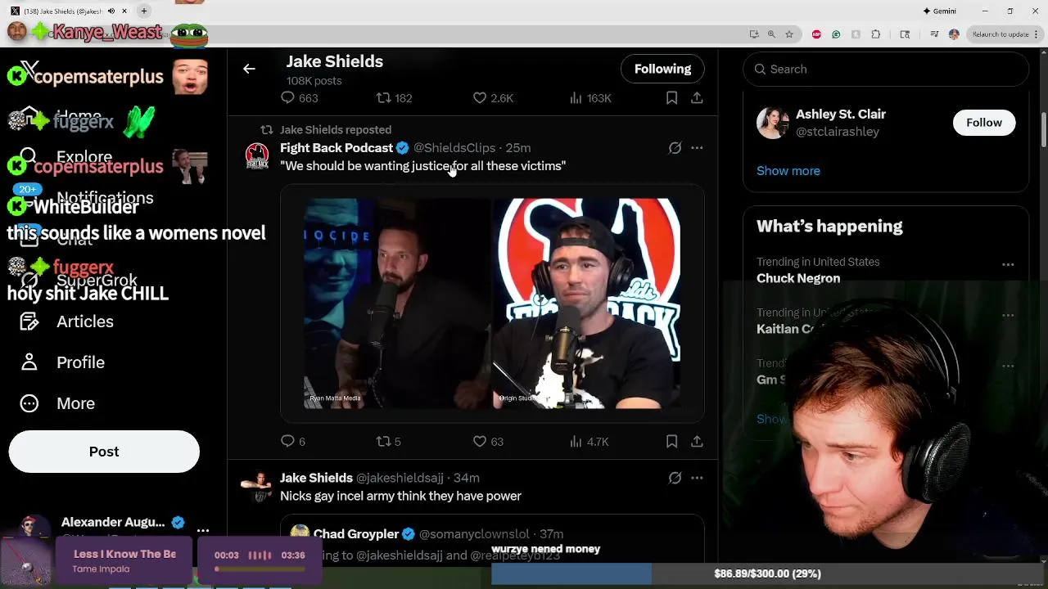Play the Fight Back Podcast video
The height and width of the screenshot is (589, 1048).
click(x=492, y=303)
